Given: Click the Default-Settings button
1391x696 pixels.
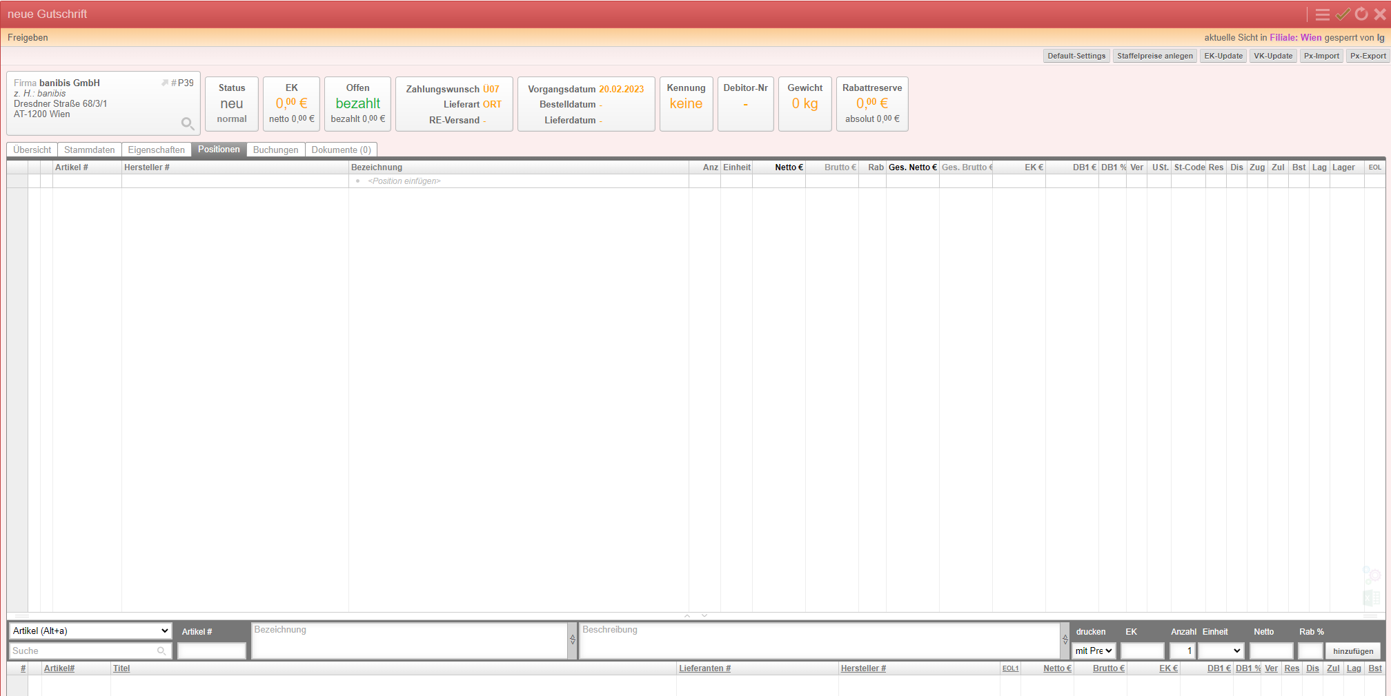Looking at the screenshot, I should [x=1076, y=56].
